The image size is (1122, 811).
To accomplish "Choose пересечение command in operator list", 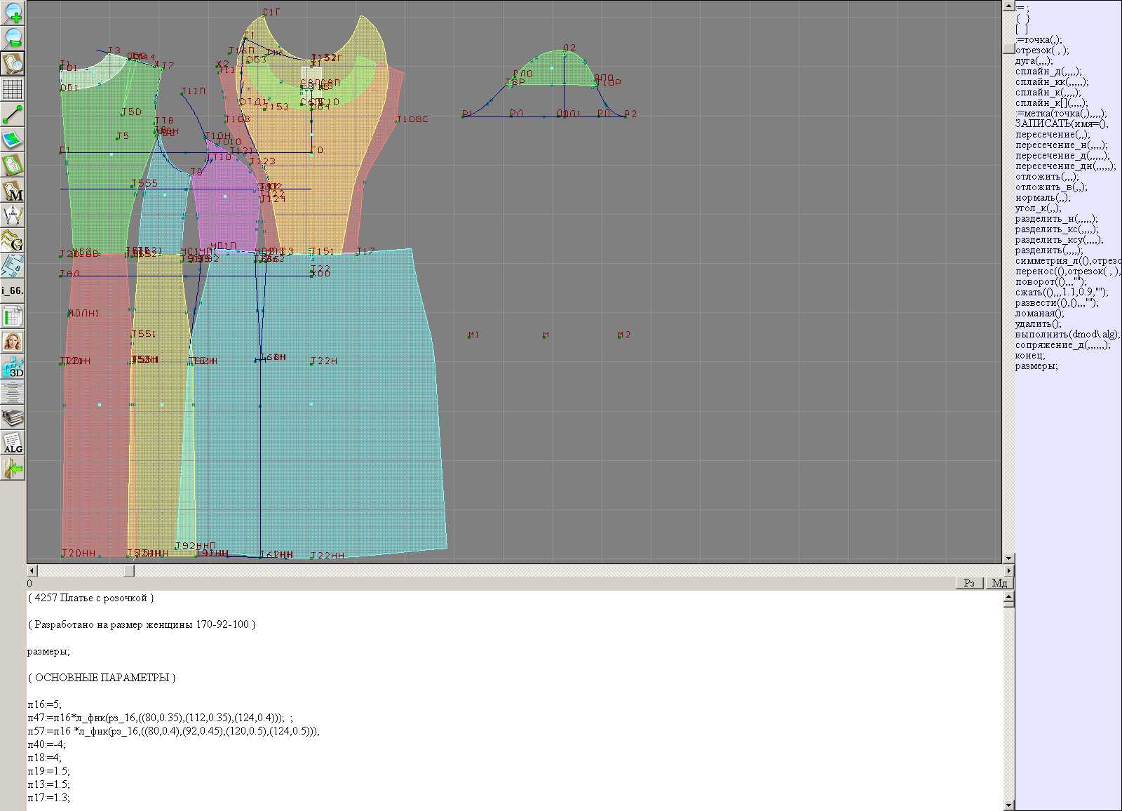I will (x=1052, y=135).
